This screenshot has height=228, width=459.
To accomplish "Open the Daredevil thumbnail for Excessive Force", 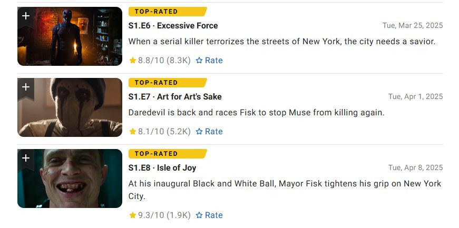I will pyautogui.click(x=70, y=36).
